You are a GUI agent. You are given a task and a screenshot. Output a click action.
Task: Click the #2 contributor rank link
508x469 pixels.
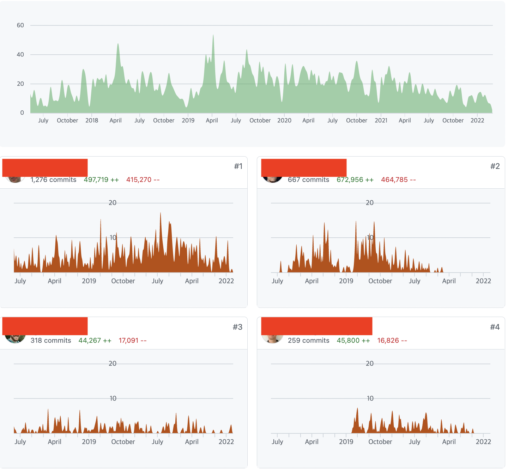point(495,166)
